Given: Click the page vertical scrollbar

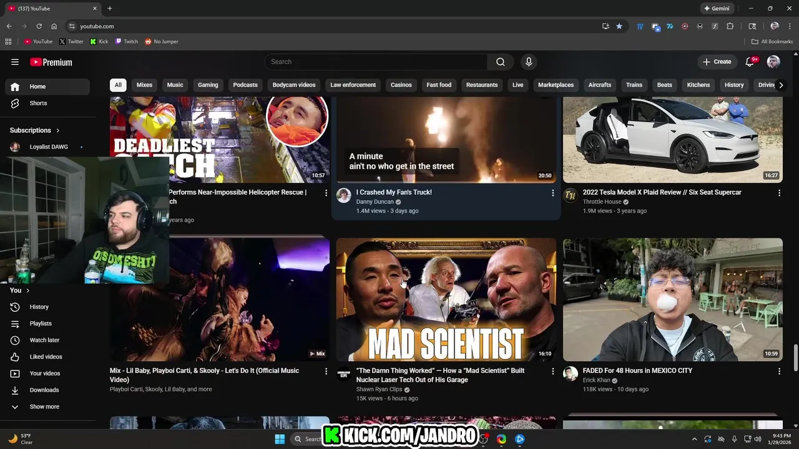Looking at the screenshot, I should pos(795,357).
